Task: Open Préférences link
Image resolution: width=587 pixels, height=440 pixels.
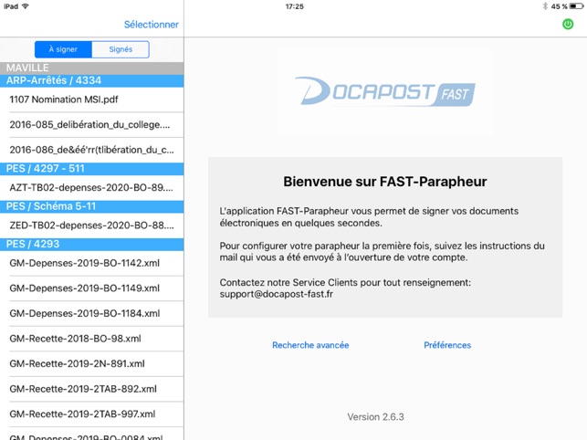Action: pyautogui.click(x=447, y=345)
